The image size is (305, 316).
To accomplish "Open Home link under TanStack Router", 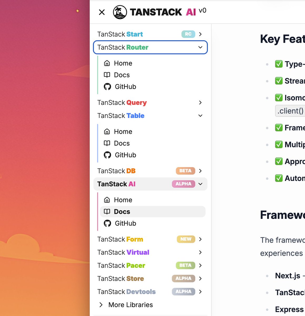I will [123, 63].
